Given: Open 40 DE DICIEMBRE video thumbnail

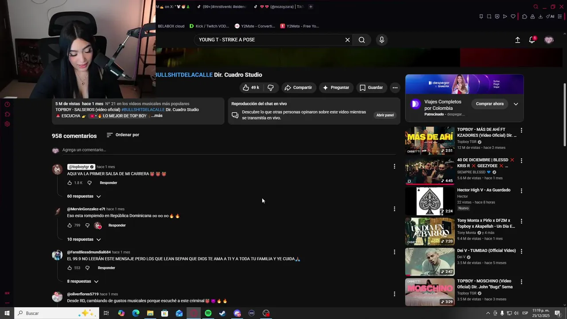Looking at the screenshot, I should click(x=430, y=171).
